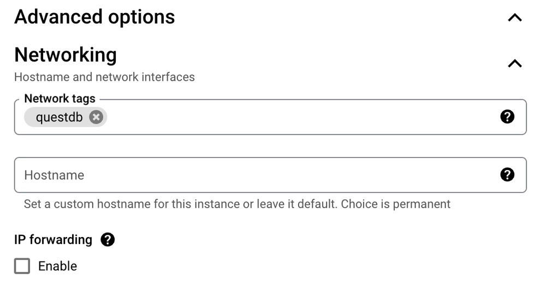546x291 pixels.
Task: Click the IP forwarding label
Action: click(x=53, y=240)
